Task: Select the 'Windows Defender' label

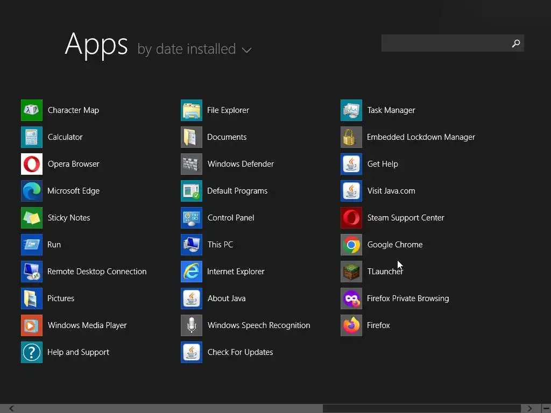Action: click(x=241, y=164)
